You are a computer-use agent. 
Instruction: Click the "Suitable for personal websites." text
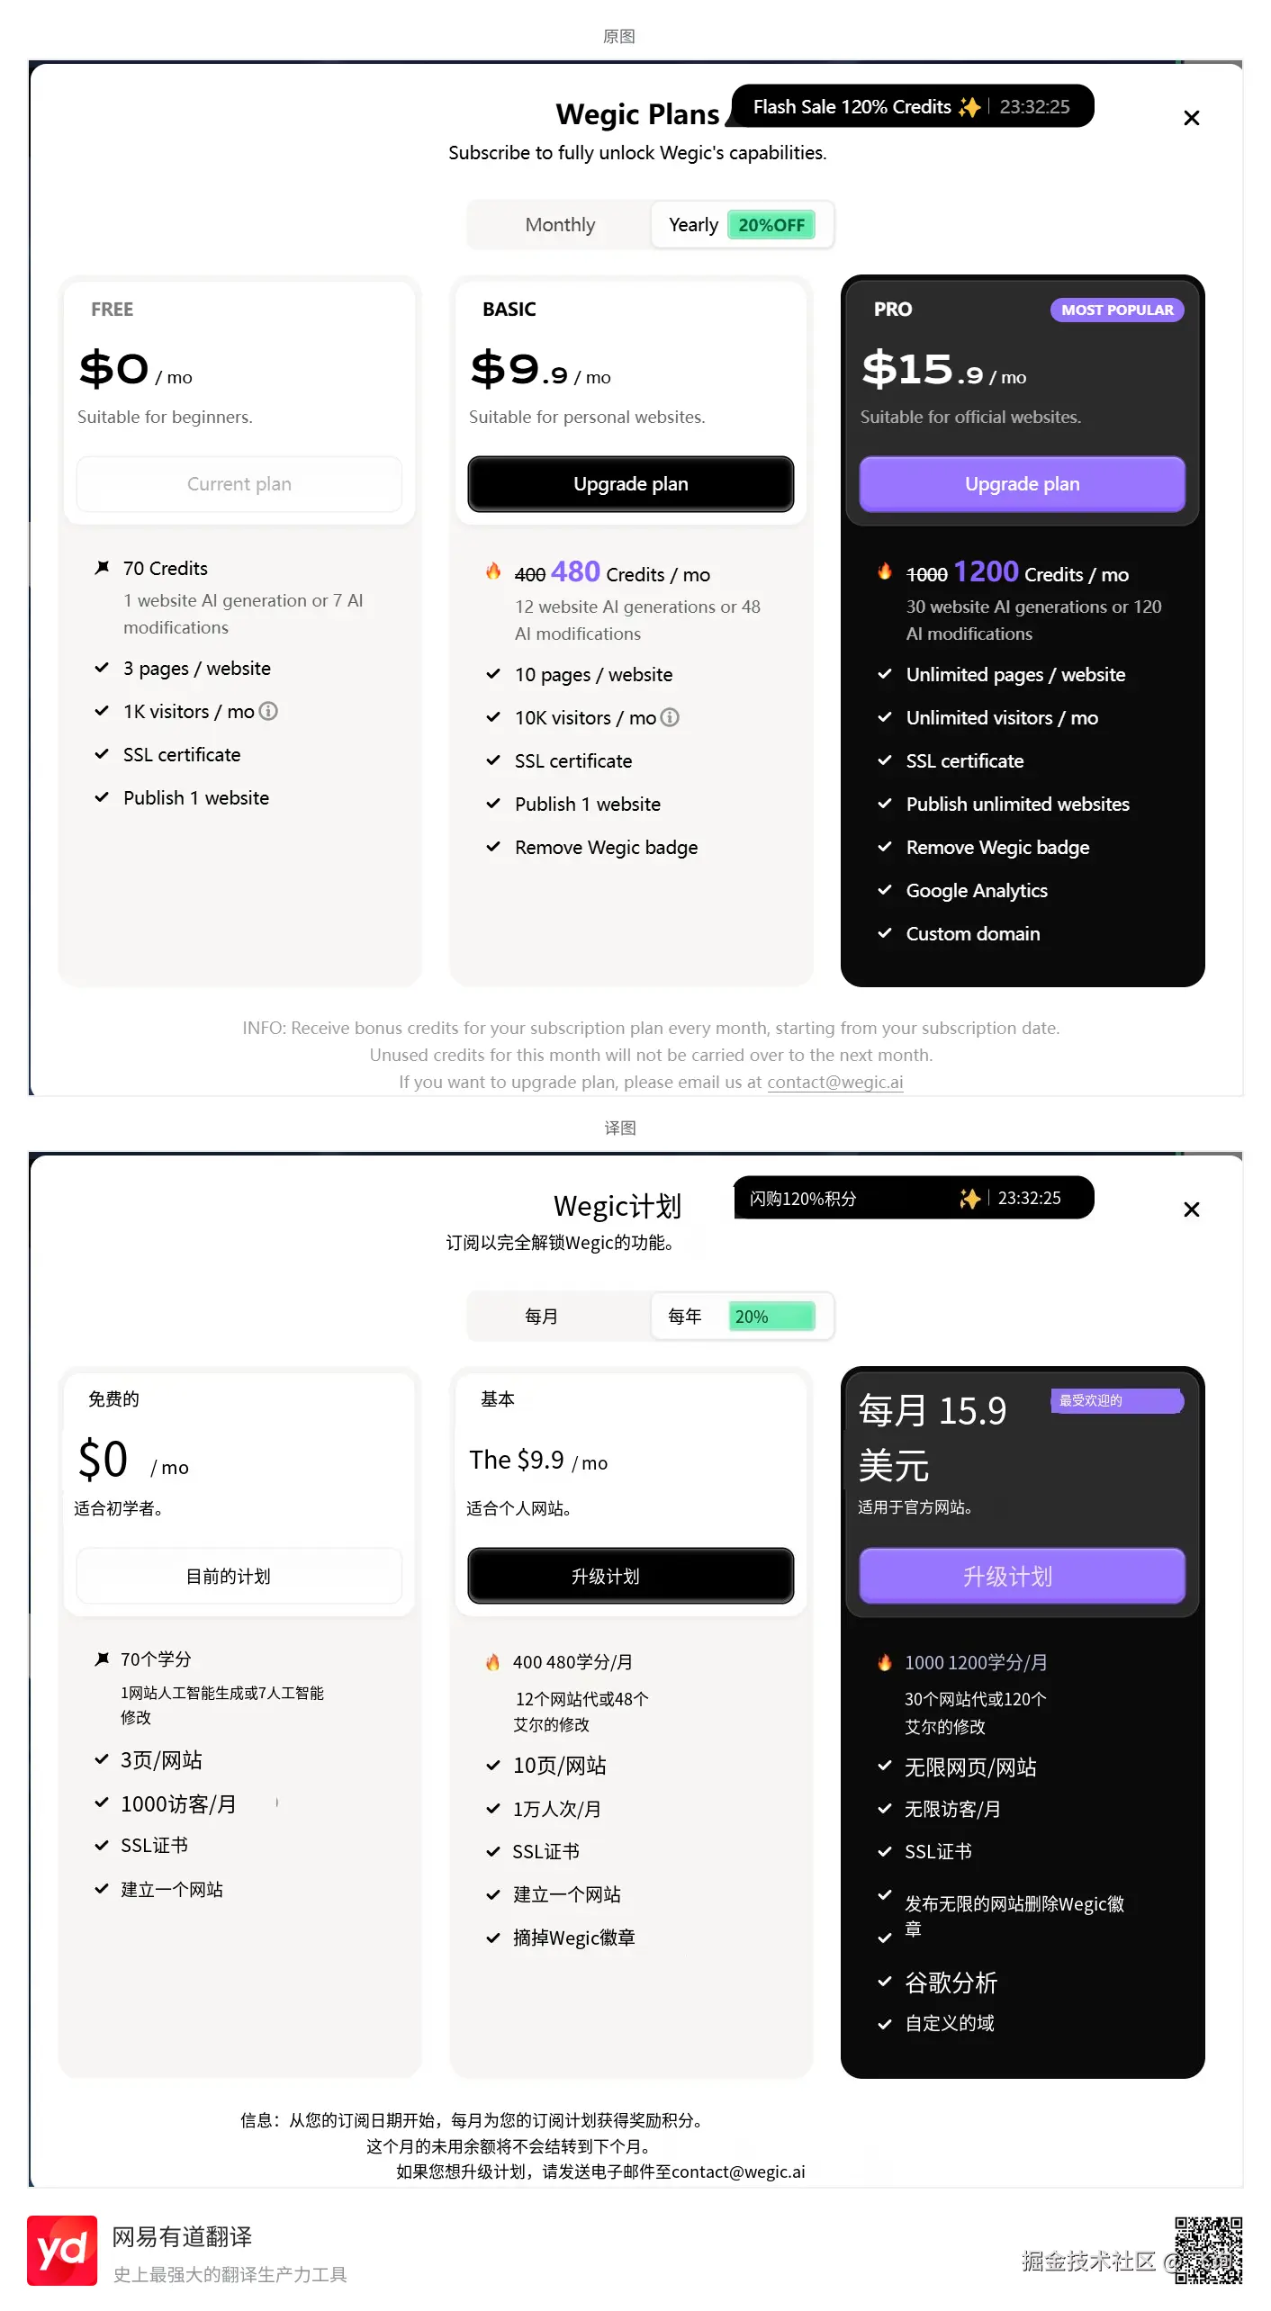[x=587, y=418]
